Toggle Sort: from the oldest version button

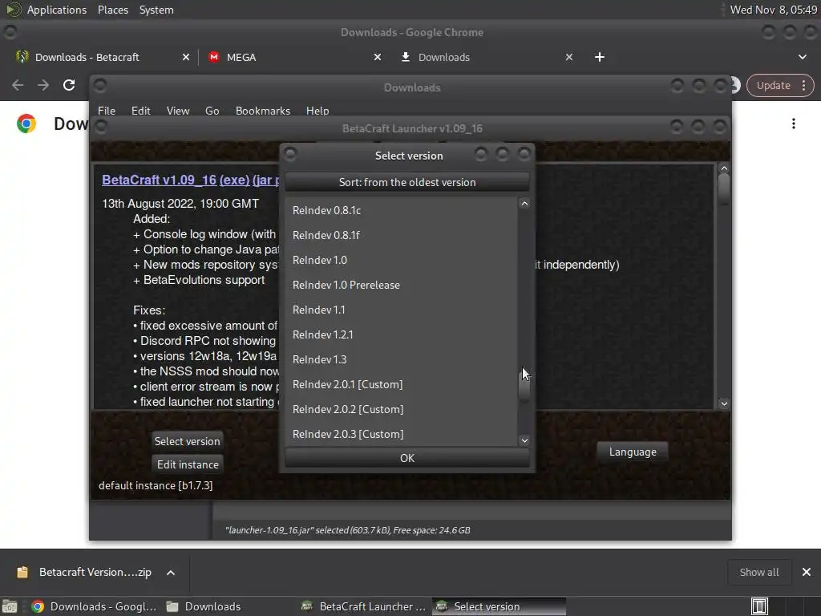coord(406,182)
